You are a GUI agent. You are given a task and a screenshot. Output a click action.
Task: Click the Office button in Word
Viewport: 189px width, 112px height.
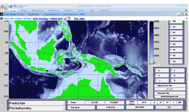click(x=3, y=8)
